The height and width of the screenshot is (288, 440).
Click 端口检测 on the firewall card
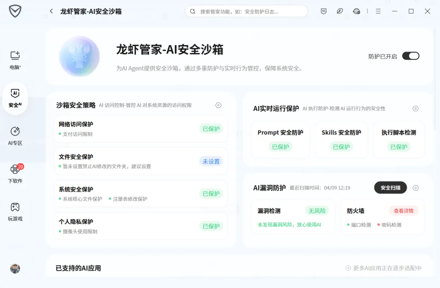(361, 225)
